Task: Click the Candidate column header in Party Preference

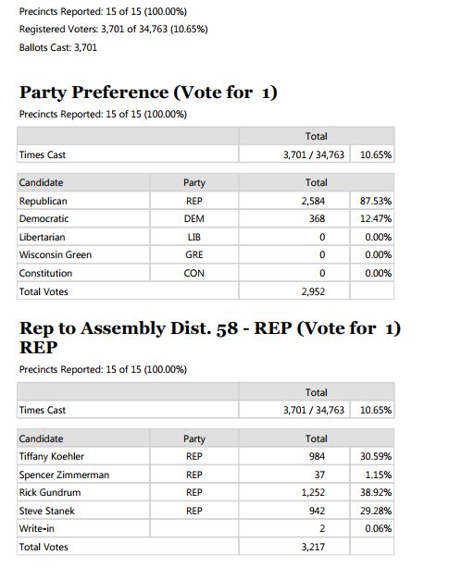Action: (x=42, y=182)
